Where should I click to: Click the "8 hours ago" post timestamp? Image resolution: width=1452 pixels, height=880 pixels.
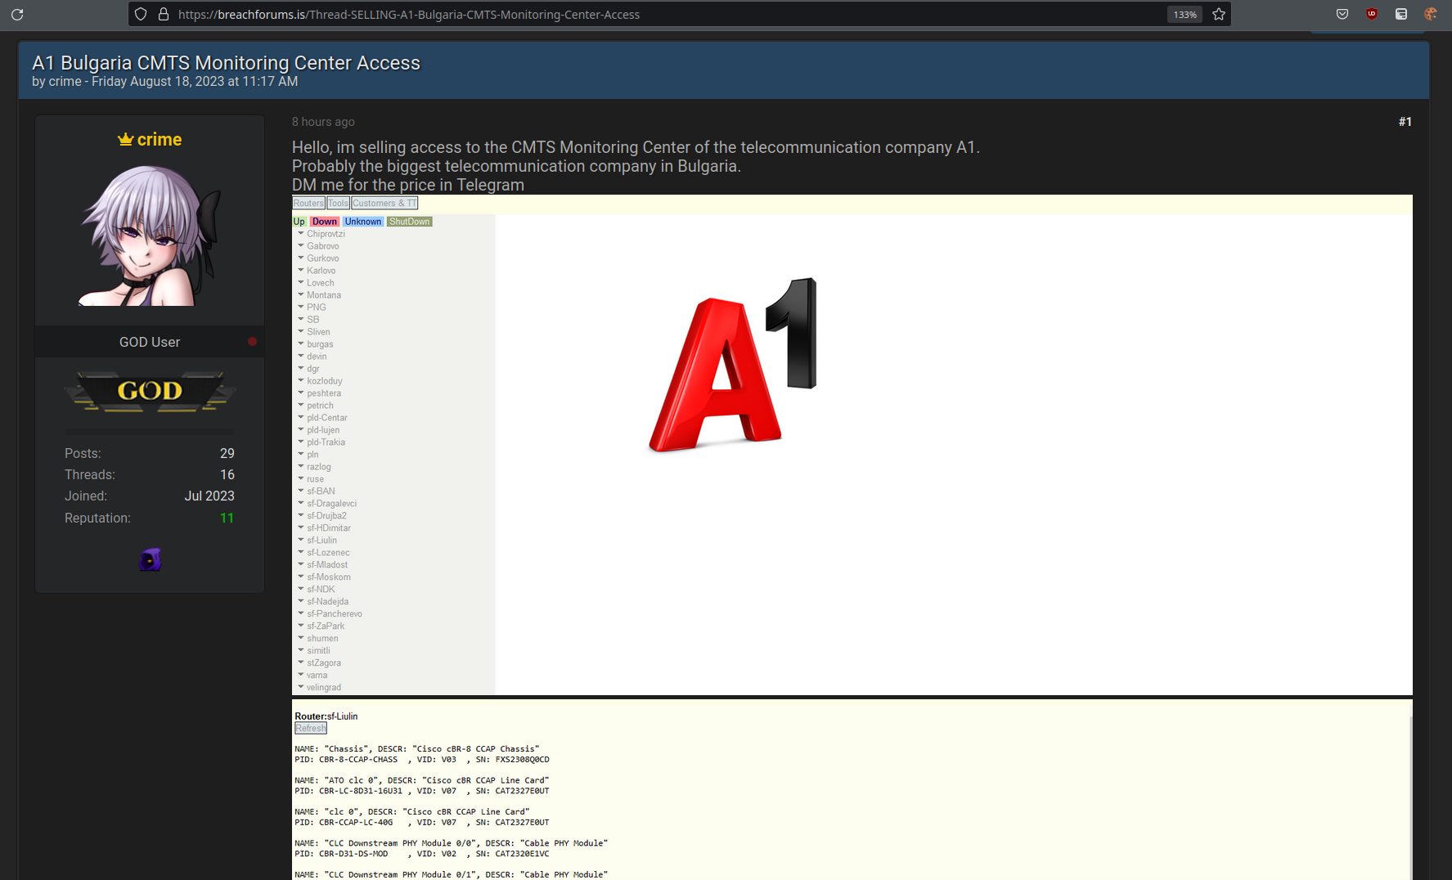[323, 122]
